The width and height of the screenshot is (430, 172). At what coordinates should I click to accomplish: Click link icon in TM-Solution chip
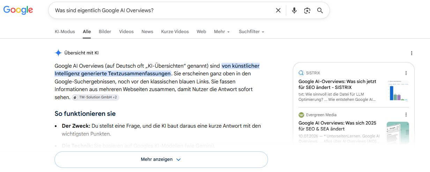click(75, 98)
